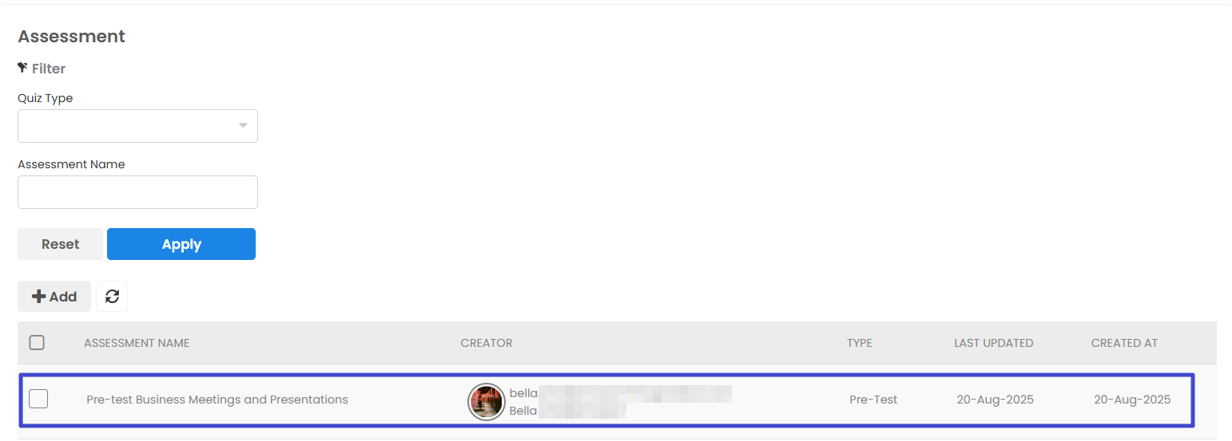
Task: Open Pre-test Business Meetings and Presentations assessment
Action: [217, 400]
